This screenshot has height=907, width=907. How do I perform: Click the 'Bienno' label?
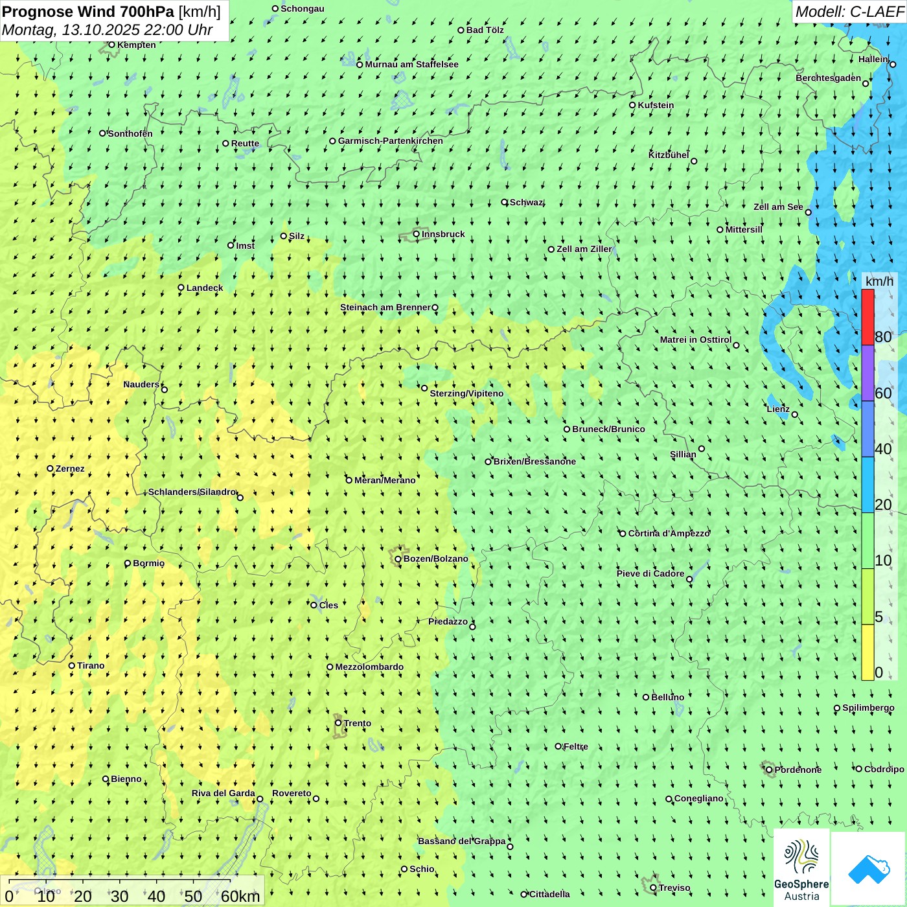click(x=126, y=779)
